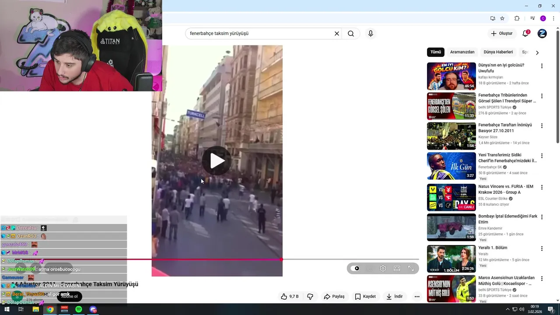Play the video with the center play button
The width and height of the screenshot is (560, 315).
(x=217, y=161)
